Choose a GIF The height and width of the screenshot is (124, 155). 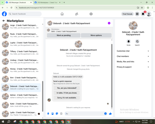(x=61, y=114)
